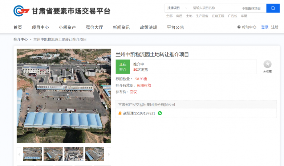This screenshot has height=166, width=284.
Task: Click the next thumbnail arrow
Action: pyautogui.click(x=109, y=154)
